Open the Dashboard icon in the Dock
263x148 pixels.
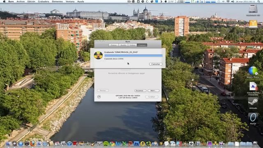[x=27, y=143]
